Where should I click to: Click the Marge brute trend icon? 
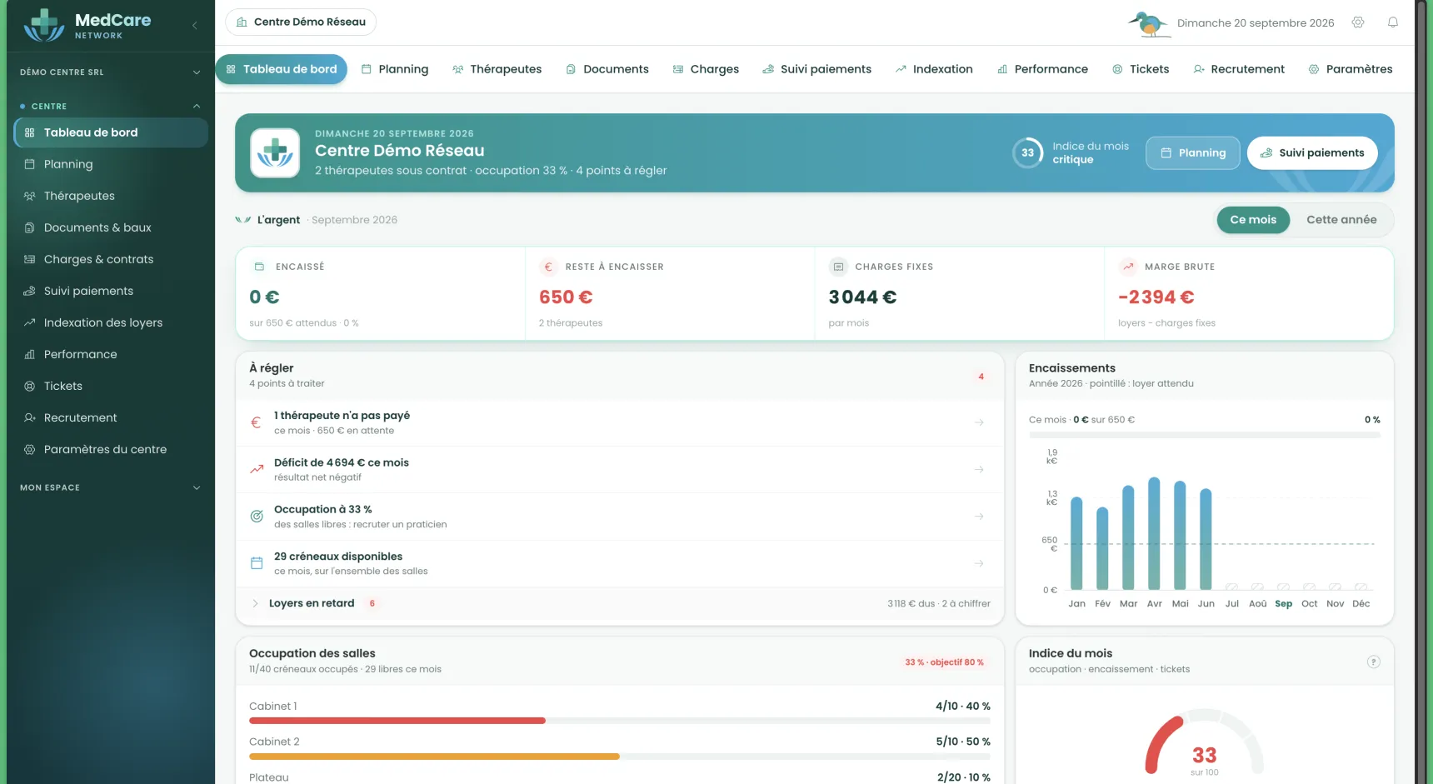[1128, 267]
